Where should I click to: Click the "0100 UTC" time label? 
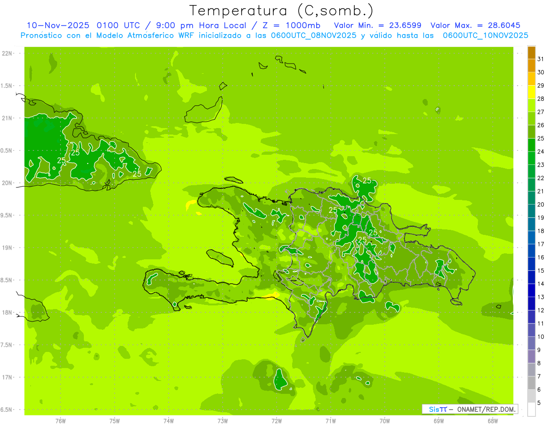point(119,25)
